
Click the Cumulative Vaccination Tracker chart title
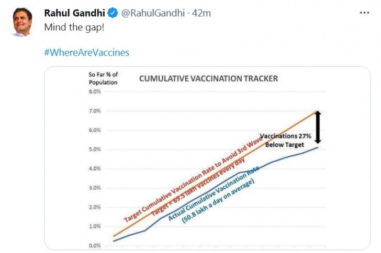tap(208, 79)
